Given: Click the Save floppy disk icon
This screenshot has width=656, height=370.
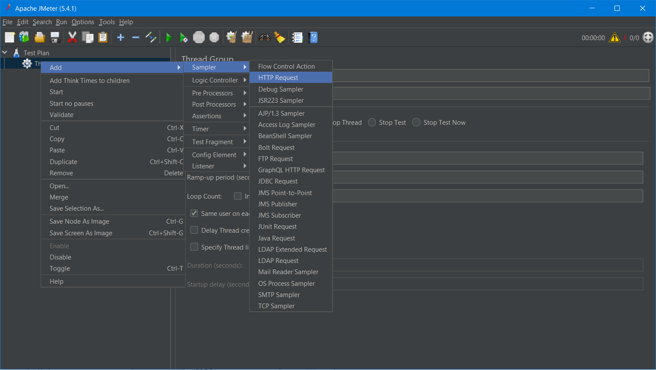Looking at the screenshot, I should [x=55, y=38].
